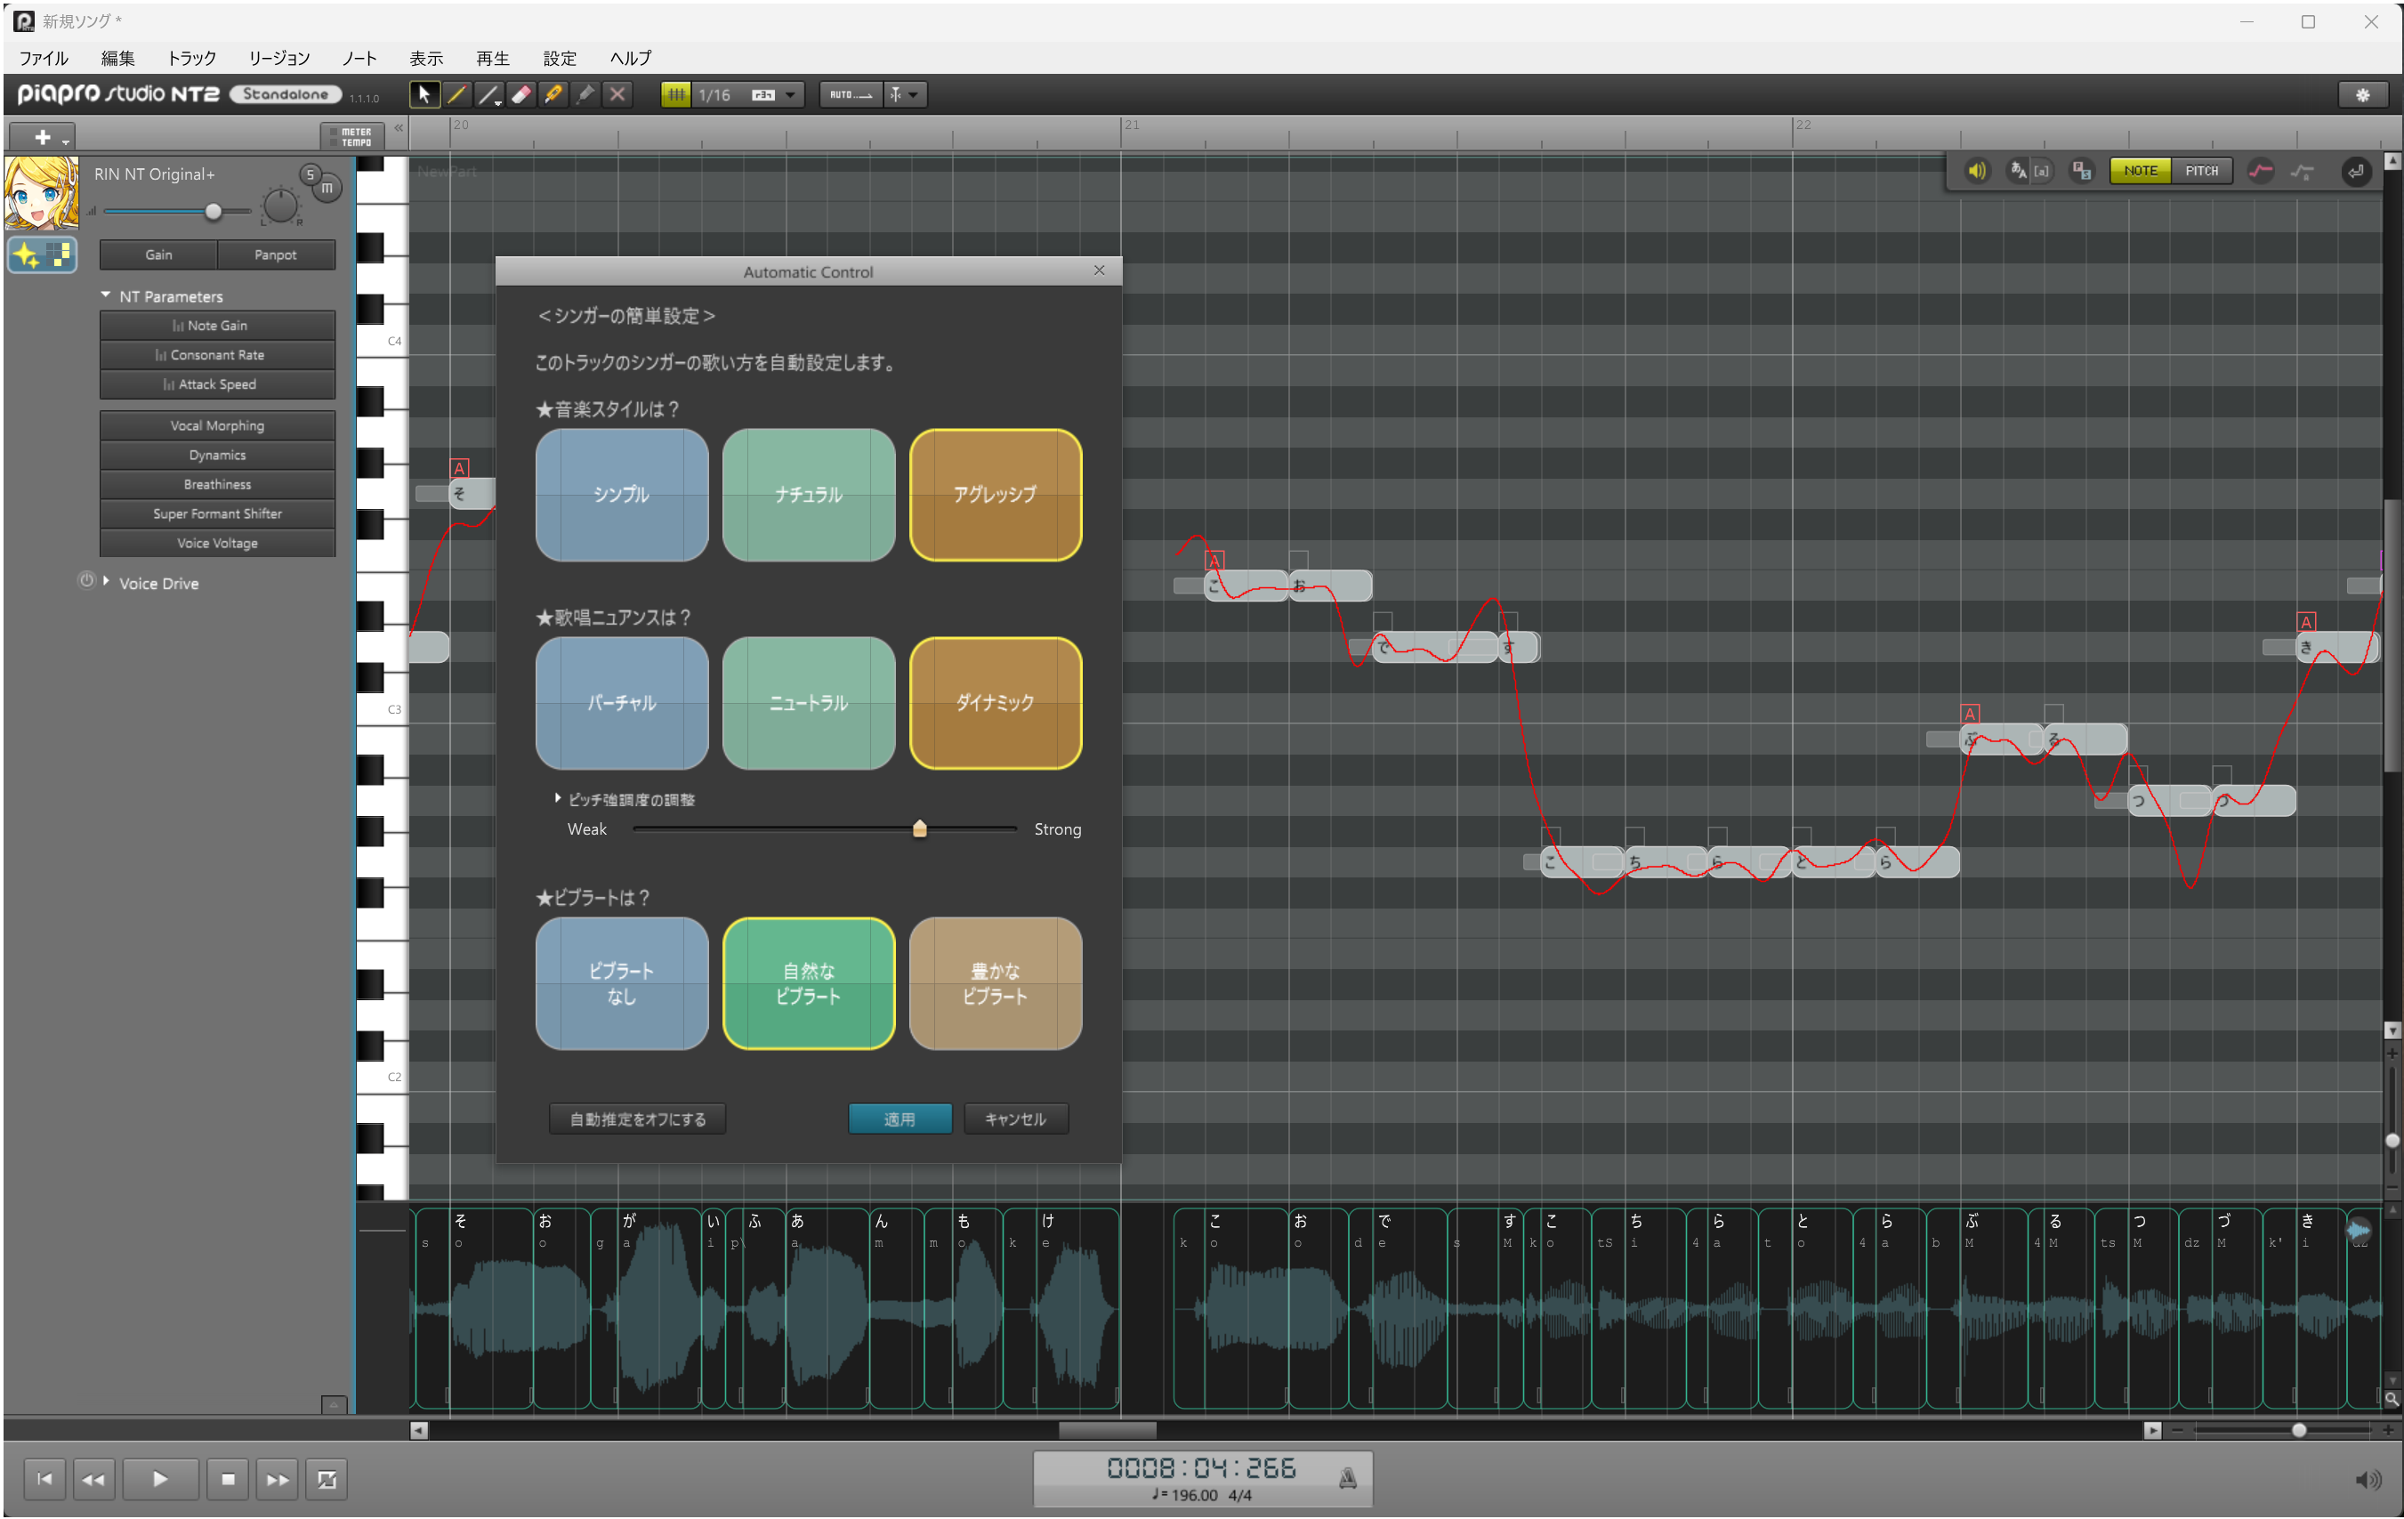Viewport: 2404px width, 1519px height.
Task: Click the 適用 apply button
Action: [x=899, y=1119]
